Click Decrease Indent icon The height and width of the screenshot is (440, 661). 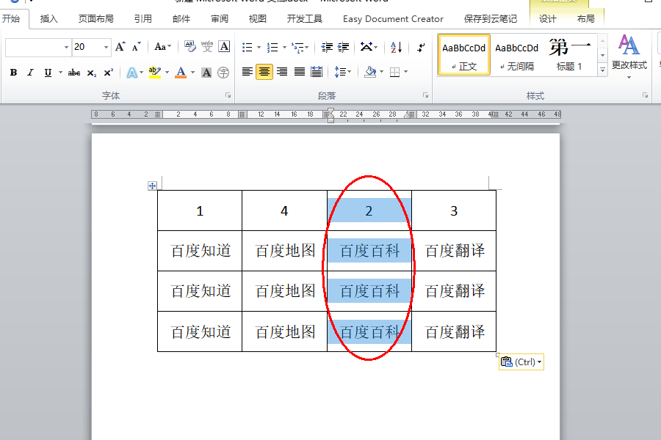tap(327, 47)
